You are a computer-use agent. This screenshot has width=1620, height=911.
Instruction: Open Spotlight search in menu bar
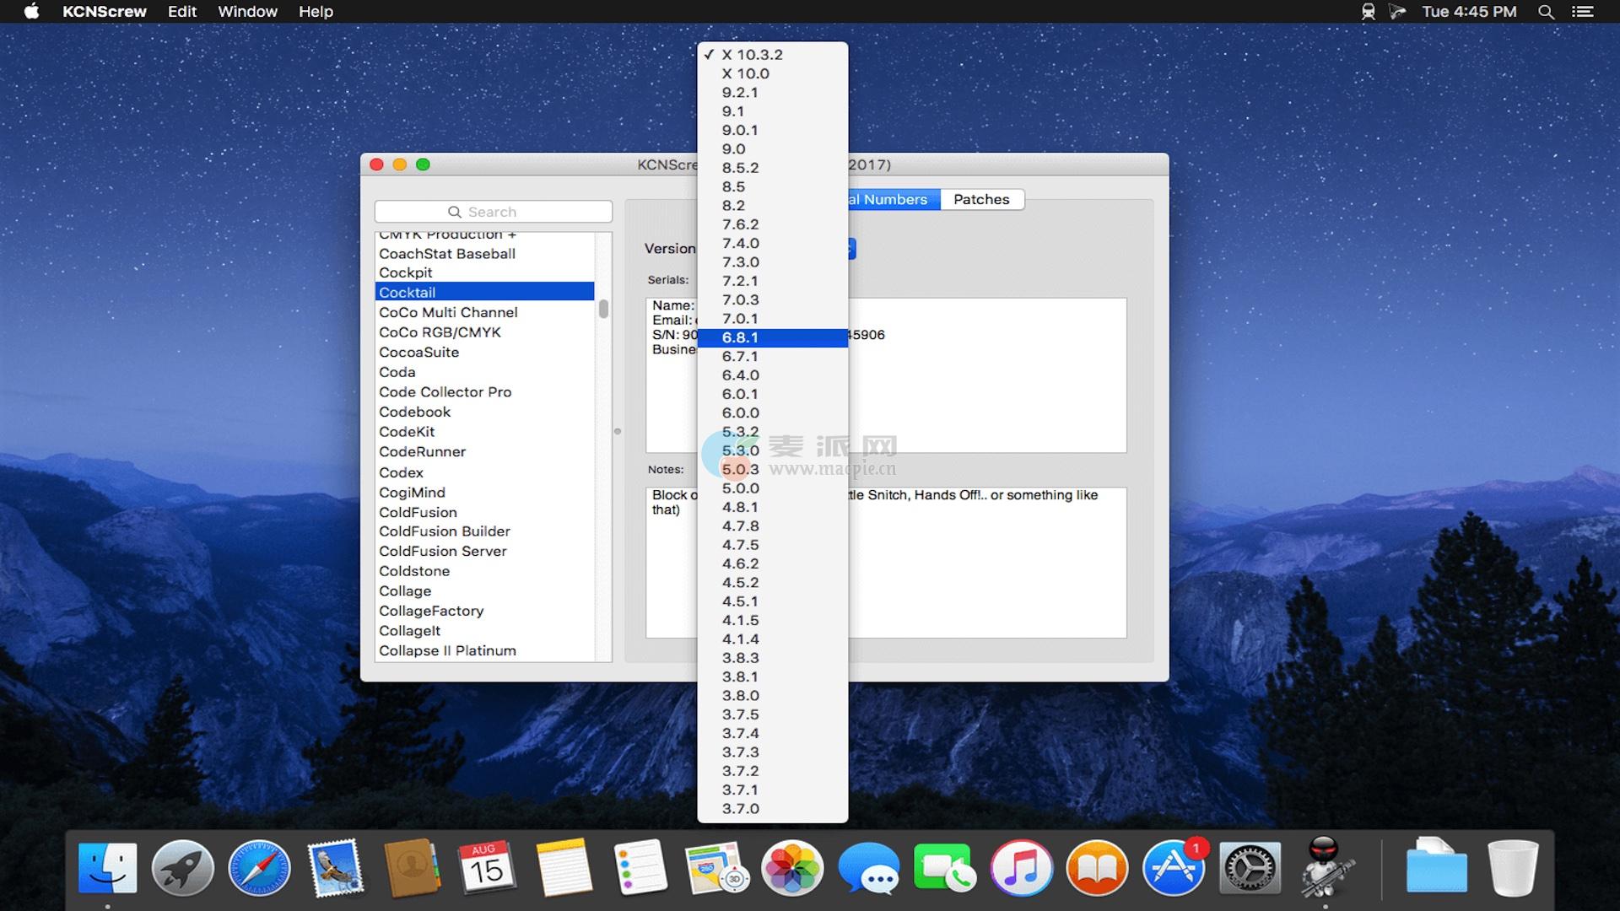[1546, 12]
